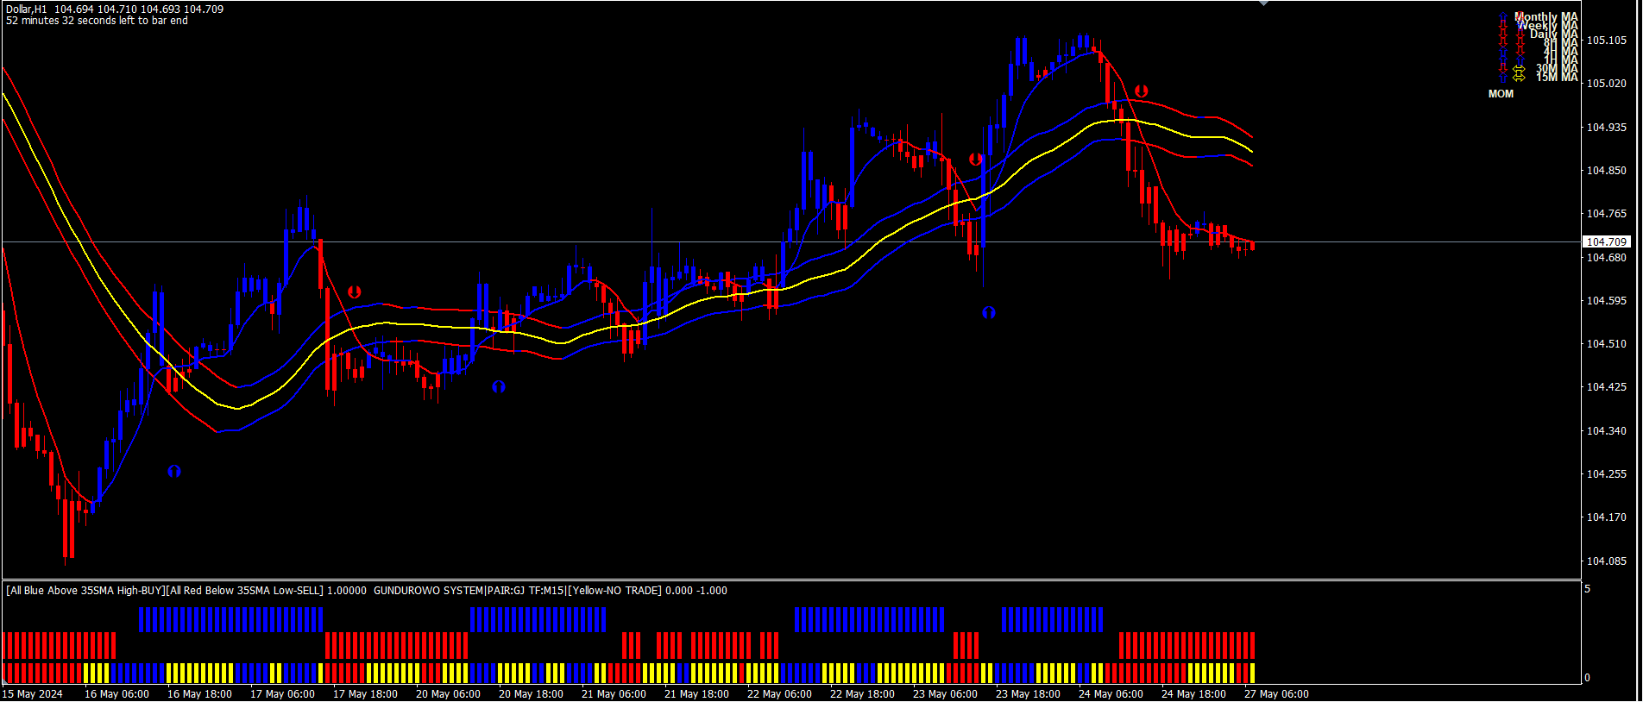Click the '23 May 18:00' time label
The image size is (1643, 702).
[1028, 694]
